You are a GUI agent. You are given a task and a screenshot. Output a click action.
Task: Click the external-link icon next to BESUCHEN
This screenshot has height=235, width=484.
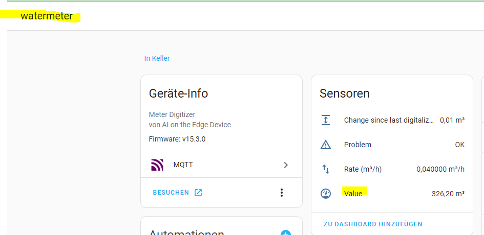click(198, 193)
